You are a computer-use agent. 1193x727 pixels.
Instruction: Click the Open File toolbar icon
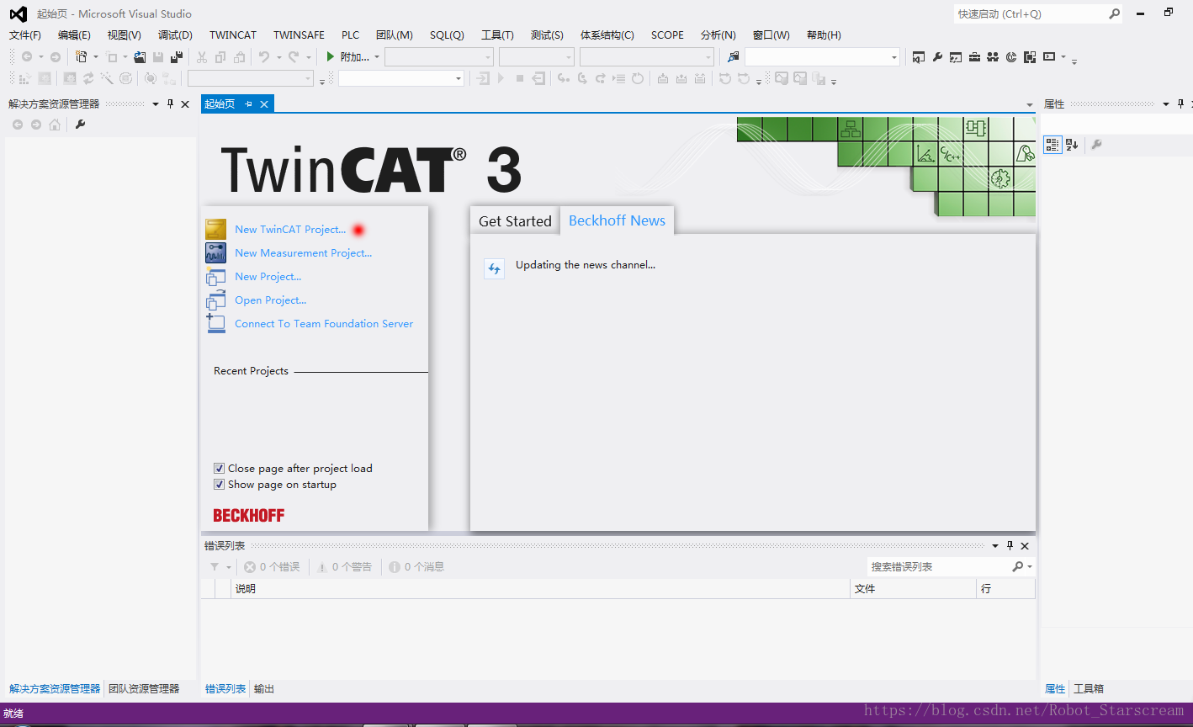point(140,57)
